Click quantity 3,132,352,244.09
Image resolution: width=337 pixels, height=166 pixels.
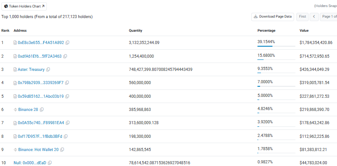click(x=144, y=43)
